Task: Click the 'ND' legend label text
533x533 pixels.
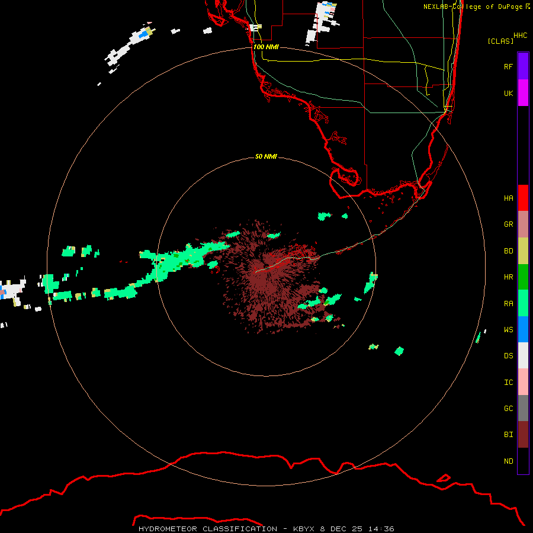Action: (x=508, y=461)
